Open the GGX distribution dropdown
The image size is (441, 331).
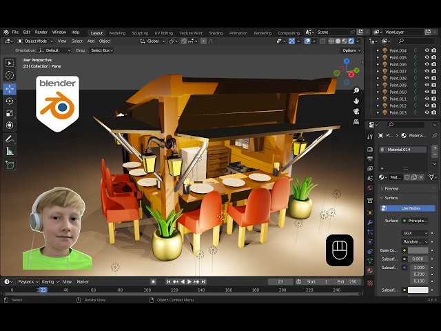tap(415, 233)
